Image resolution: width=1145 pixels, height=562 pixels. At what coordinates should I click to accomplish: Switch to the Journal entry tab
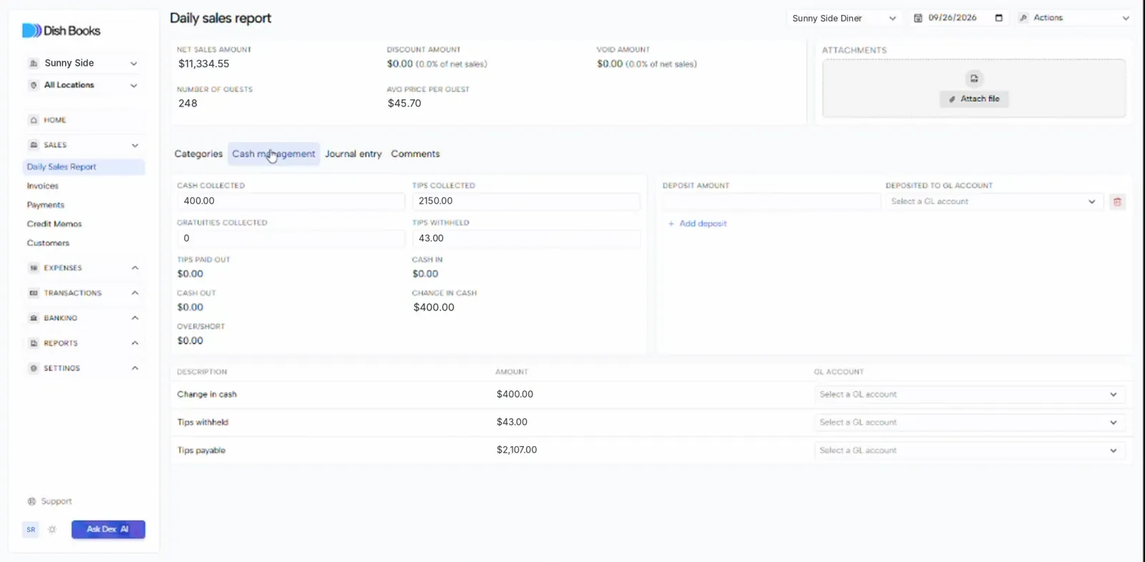pyautogui.click(x=354, y=154)
